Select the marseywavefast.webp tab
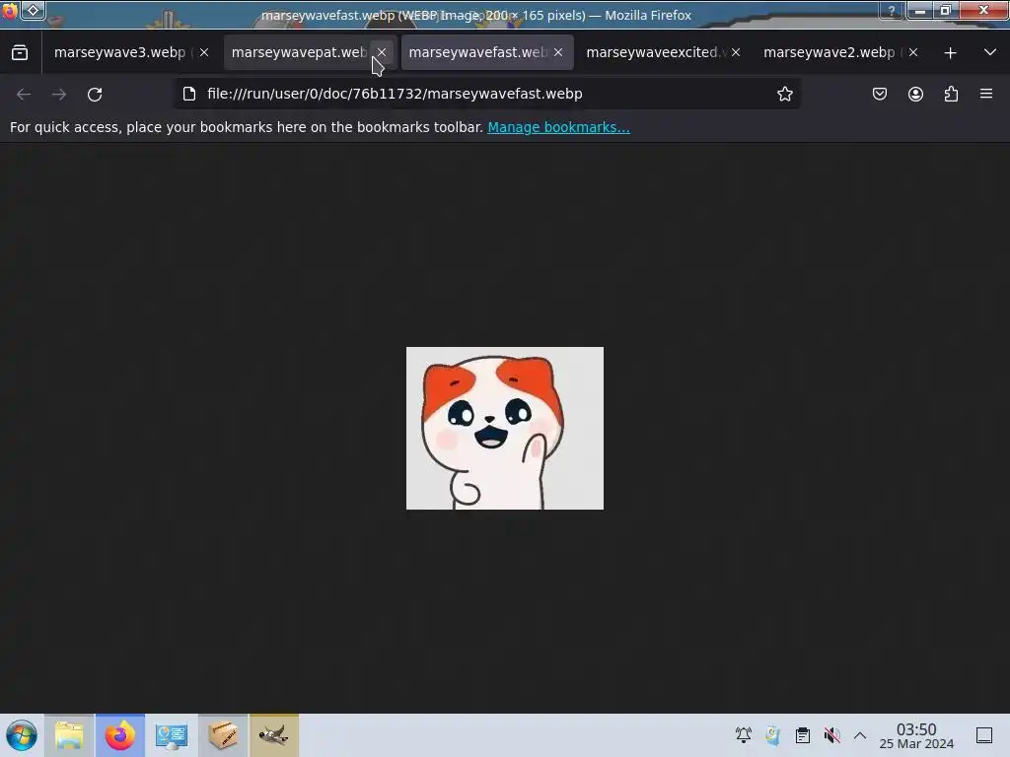Image resolution: width=1010 pixels, height=757 pixels. click(x=487, y=52)
